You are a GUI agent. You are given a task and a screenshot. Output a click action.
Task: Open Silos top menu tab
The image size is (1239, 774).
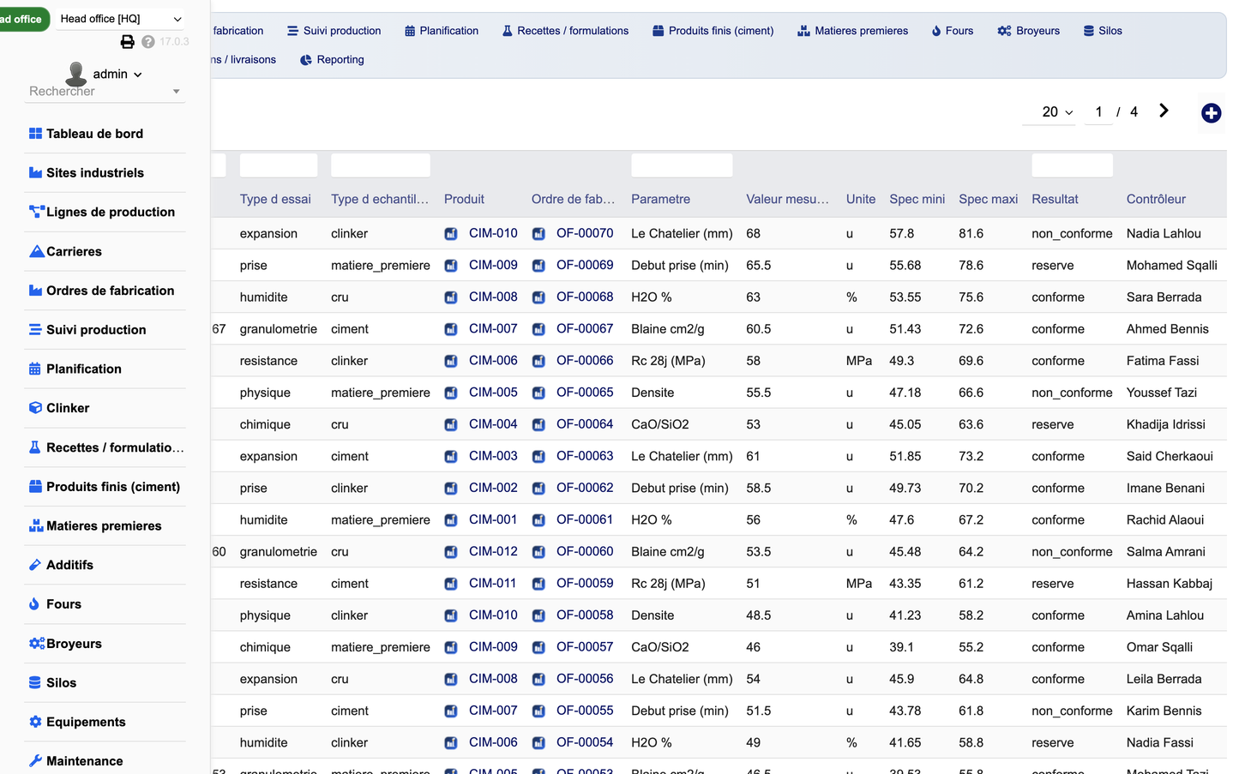pos(1103,31)
